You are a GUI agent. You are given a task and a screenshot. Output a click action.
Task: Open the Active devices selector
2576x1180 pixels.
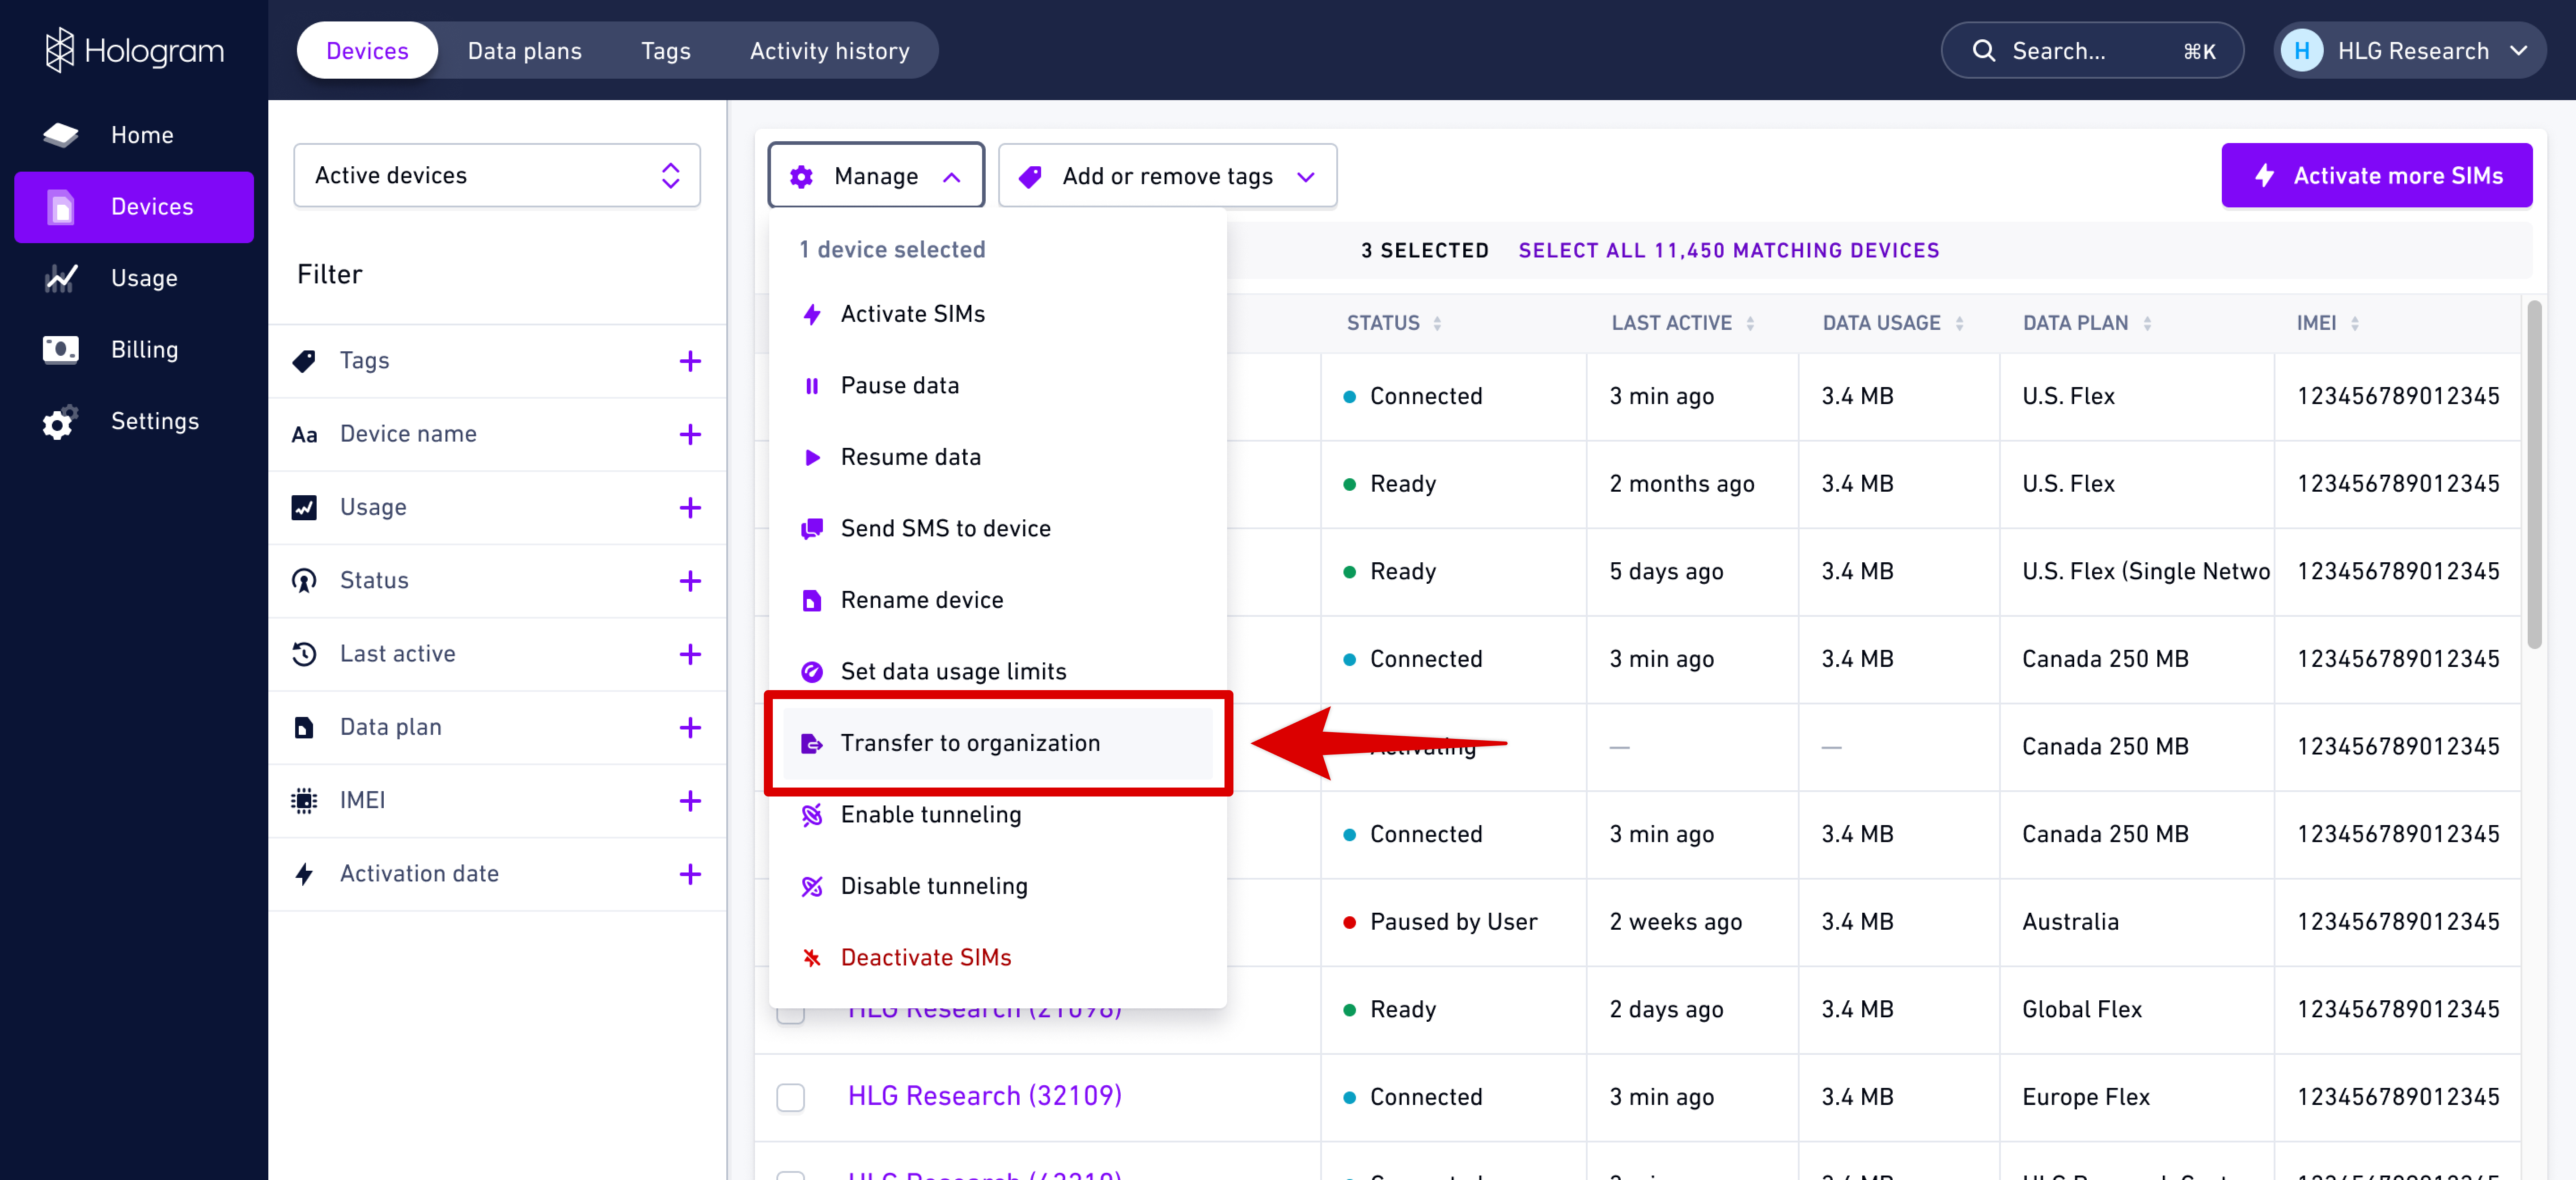point(496,176)
